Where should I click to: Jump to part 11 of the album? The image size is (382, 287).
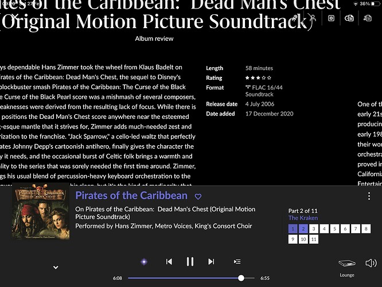(x=314, y=239)
